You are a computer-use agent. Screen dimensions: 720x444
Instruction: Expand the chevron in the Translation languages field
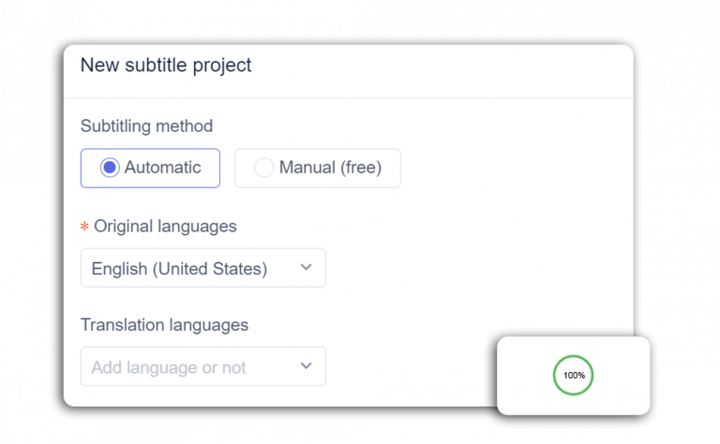coord(306,366)
